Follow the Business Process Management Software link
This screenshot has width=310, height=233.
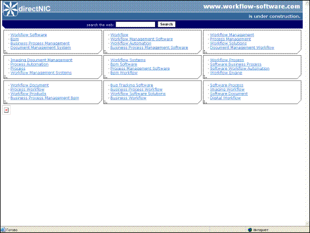pyautogui.click(x=149, y=47)
